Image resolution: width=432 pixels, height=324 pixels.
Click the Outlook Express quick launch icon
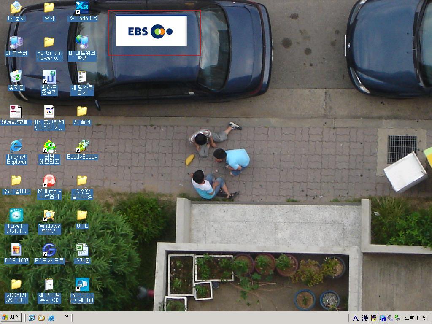(x=32, y=318)
